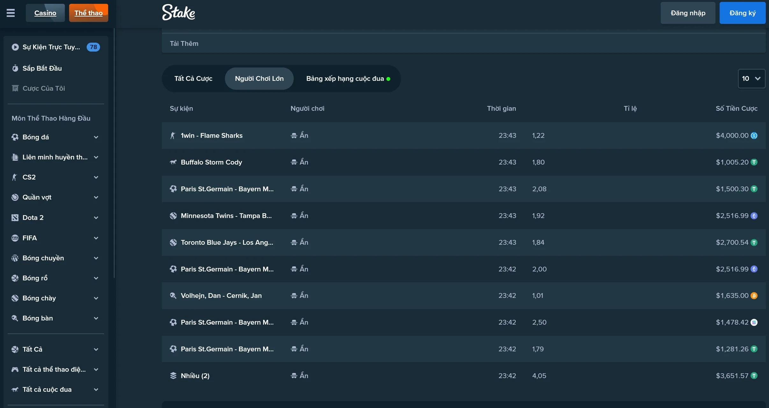Image resolution: width=769 pixels, height=408 pixels.
Task: Expand the Bóng chuyền category chevron
Action: (x=96, y=258)
